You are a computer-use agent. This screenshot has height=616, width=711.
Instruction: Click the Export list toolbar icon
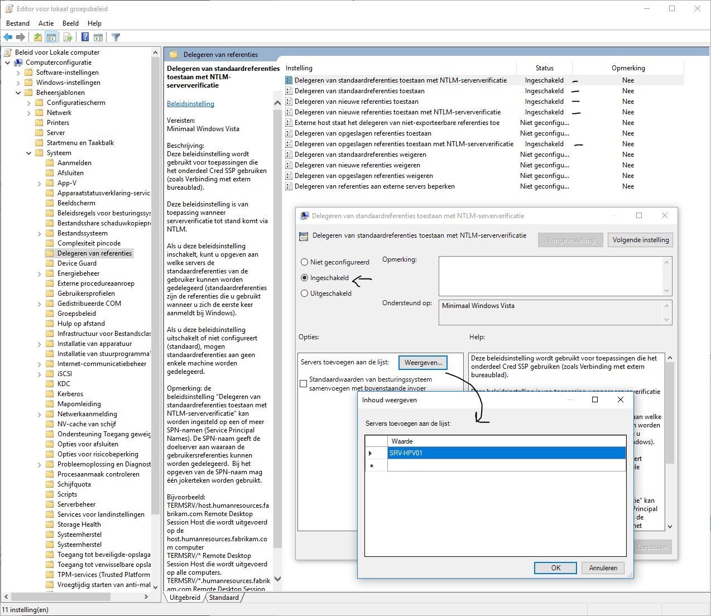tap(68, 37)
